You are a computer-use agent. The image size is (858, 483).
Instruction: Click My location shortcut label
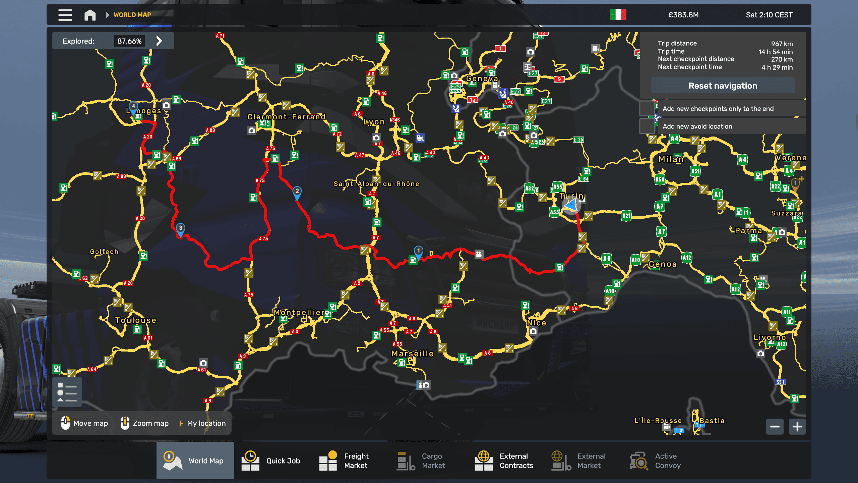pyautogui.click(x=206, y=423)
